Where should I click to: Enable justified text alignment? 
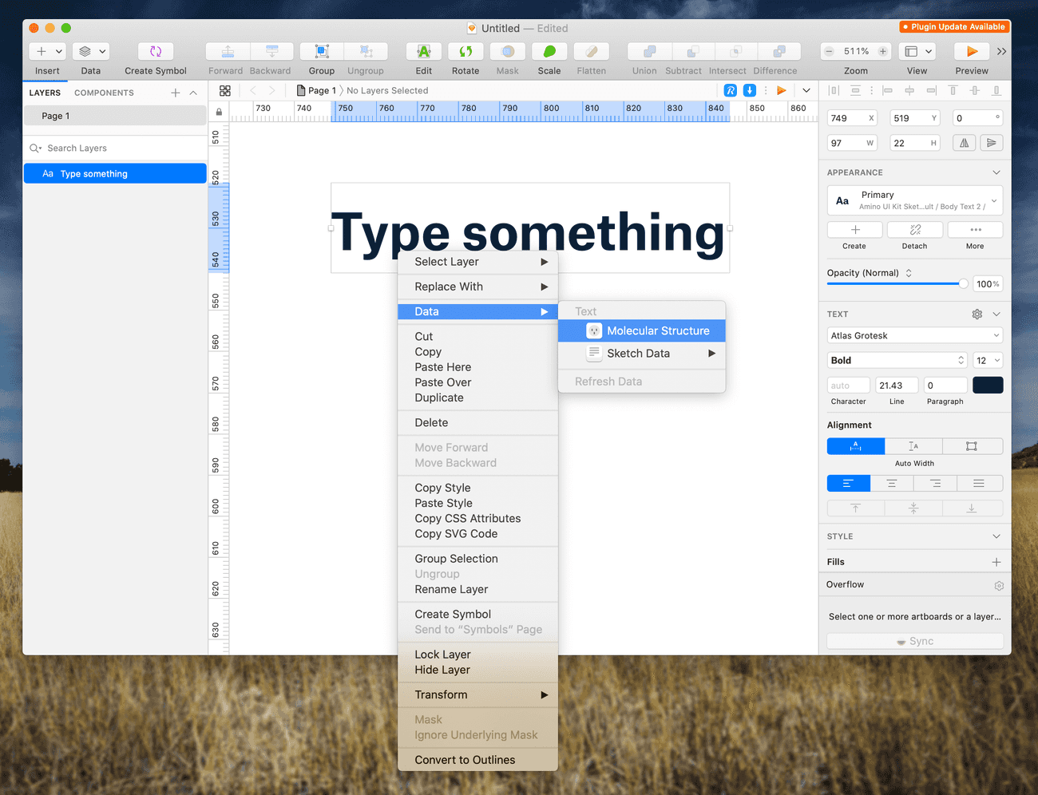[978, 484]
